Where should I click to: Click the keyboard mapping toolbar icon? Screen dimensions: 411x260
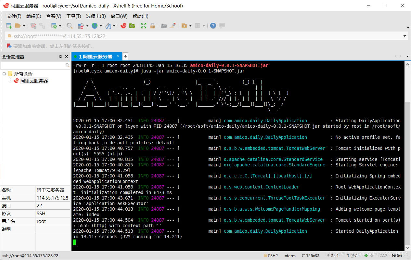[x=164, y=26]
